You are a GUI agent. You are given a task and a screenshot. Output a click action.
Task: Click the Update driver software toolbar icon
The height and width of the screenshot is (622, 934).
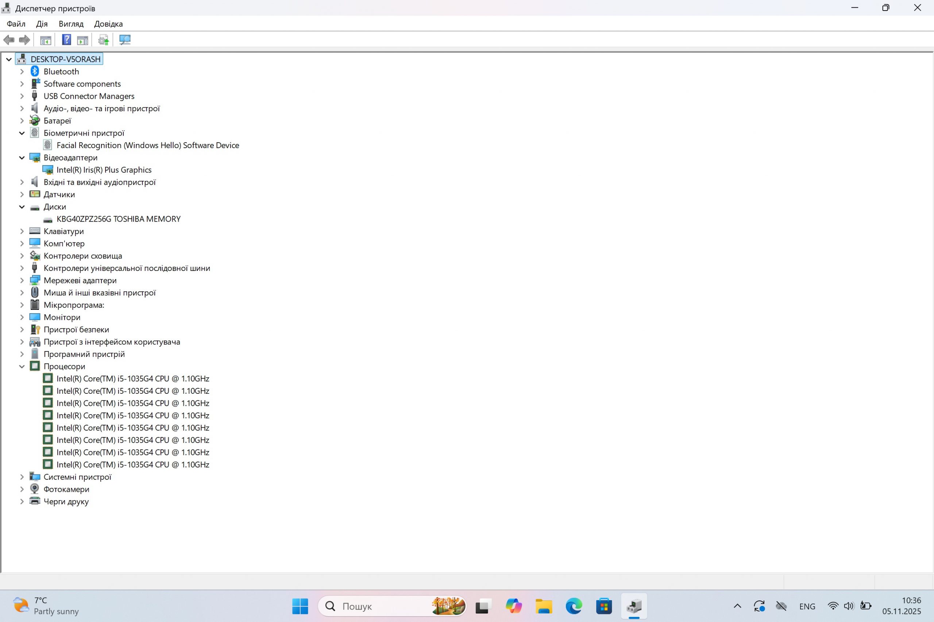(103, 40)
